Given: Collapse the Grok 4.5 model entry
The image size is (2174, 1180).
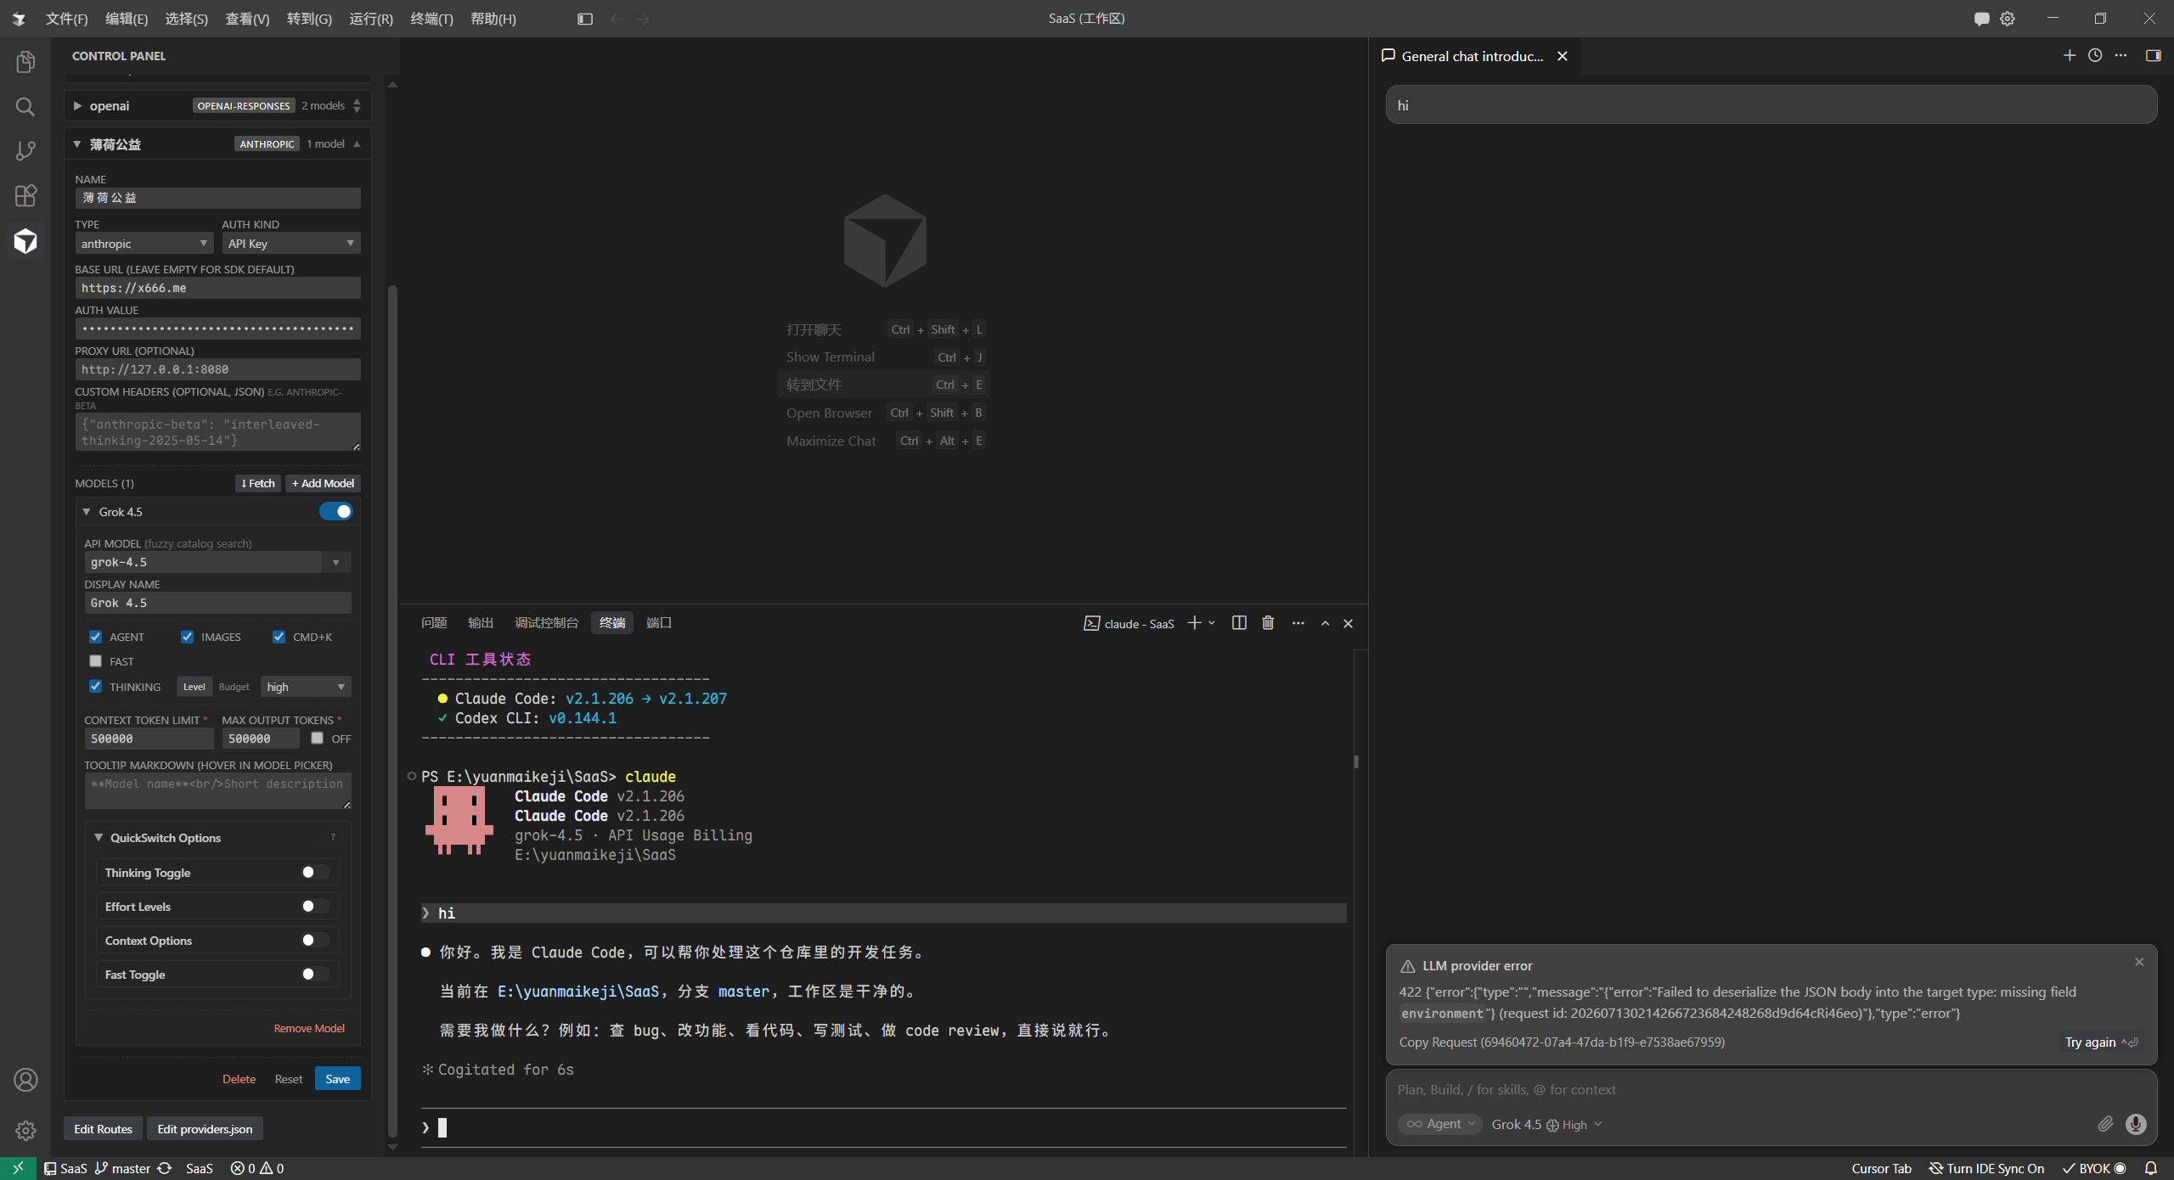Looking at the screenshot, I should 86,512.
